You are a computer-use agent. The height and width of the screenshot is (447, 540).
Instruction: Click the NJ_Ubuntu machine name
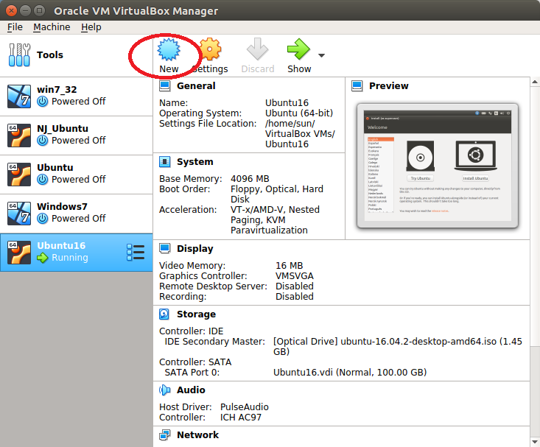coord(63,128)
